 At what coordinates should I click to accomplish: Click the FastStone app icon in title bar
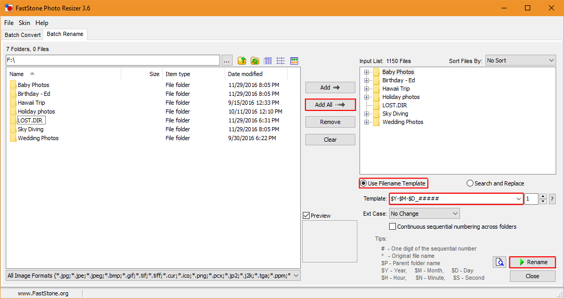pyautogui.click(x=8, y=8)
